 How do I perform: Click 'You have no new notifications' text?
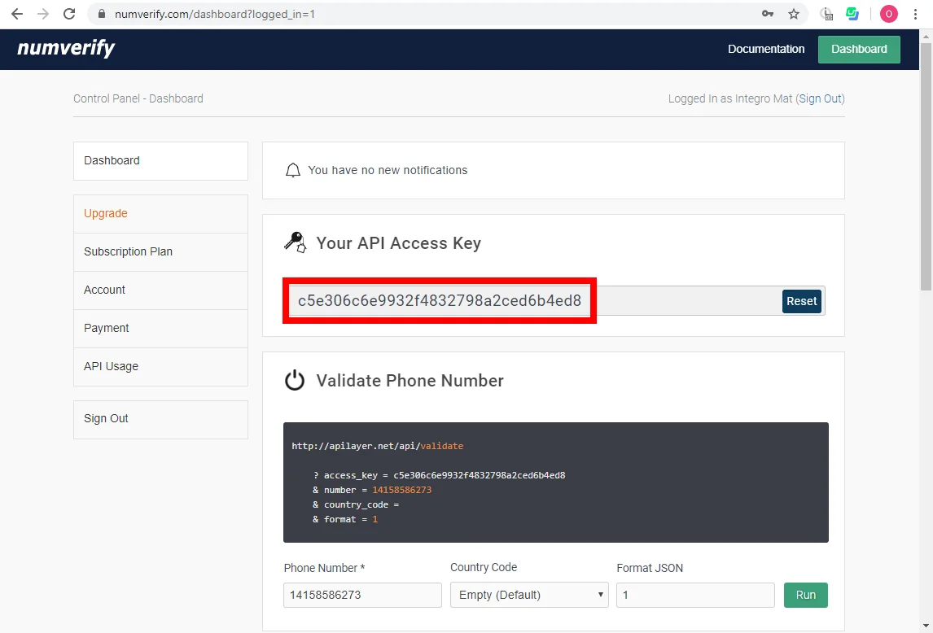388,170
